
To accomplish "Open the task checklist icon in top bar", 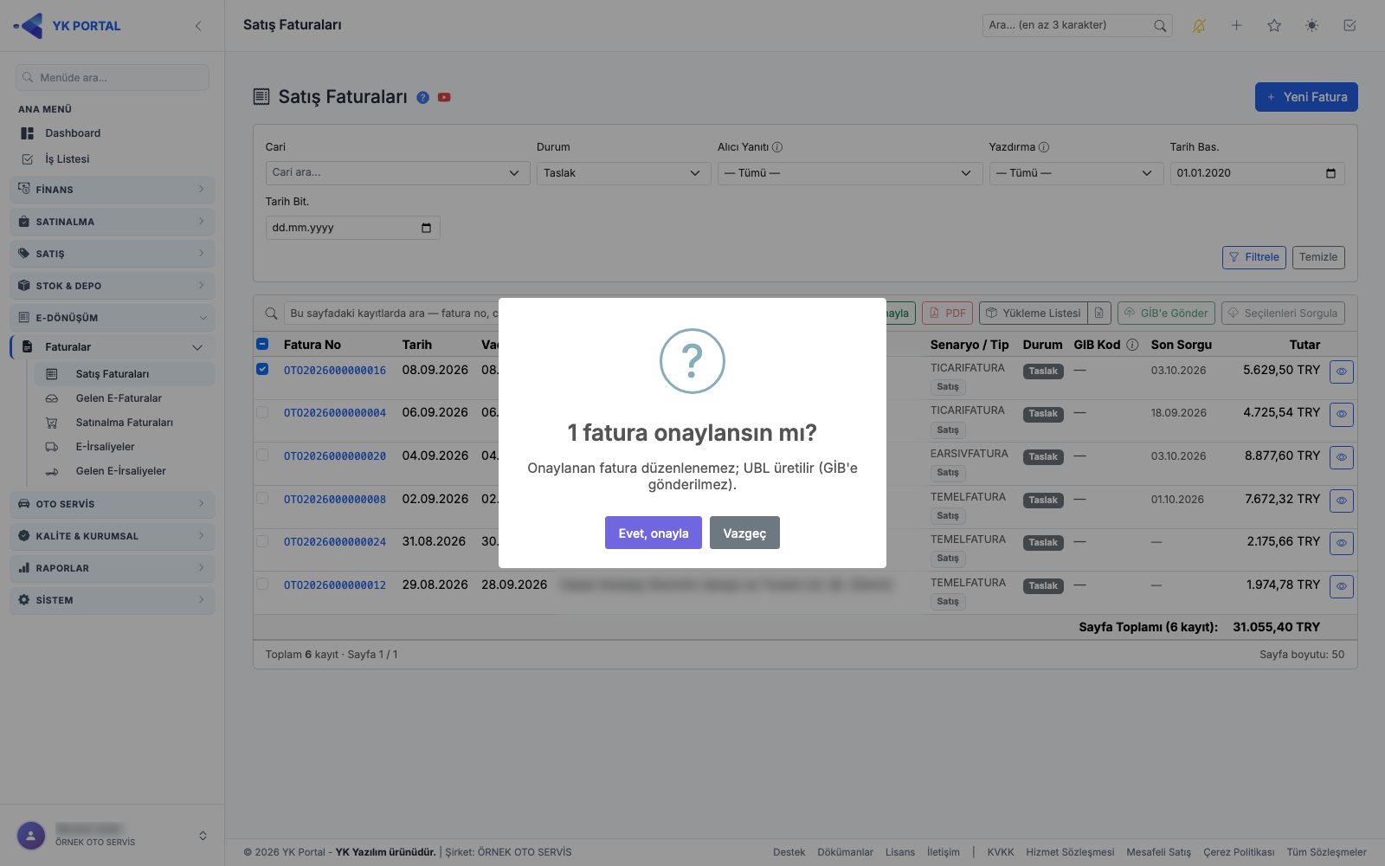I will tap(1350, 26).
